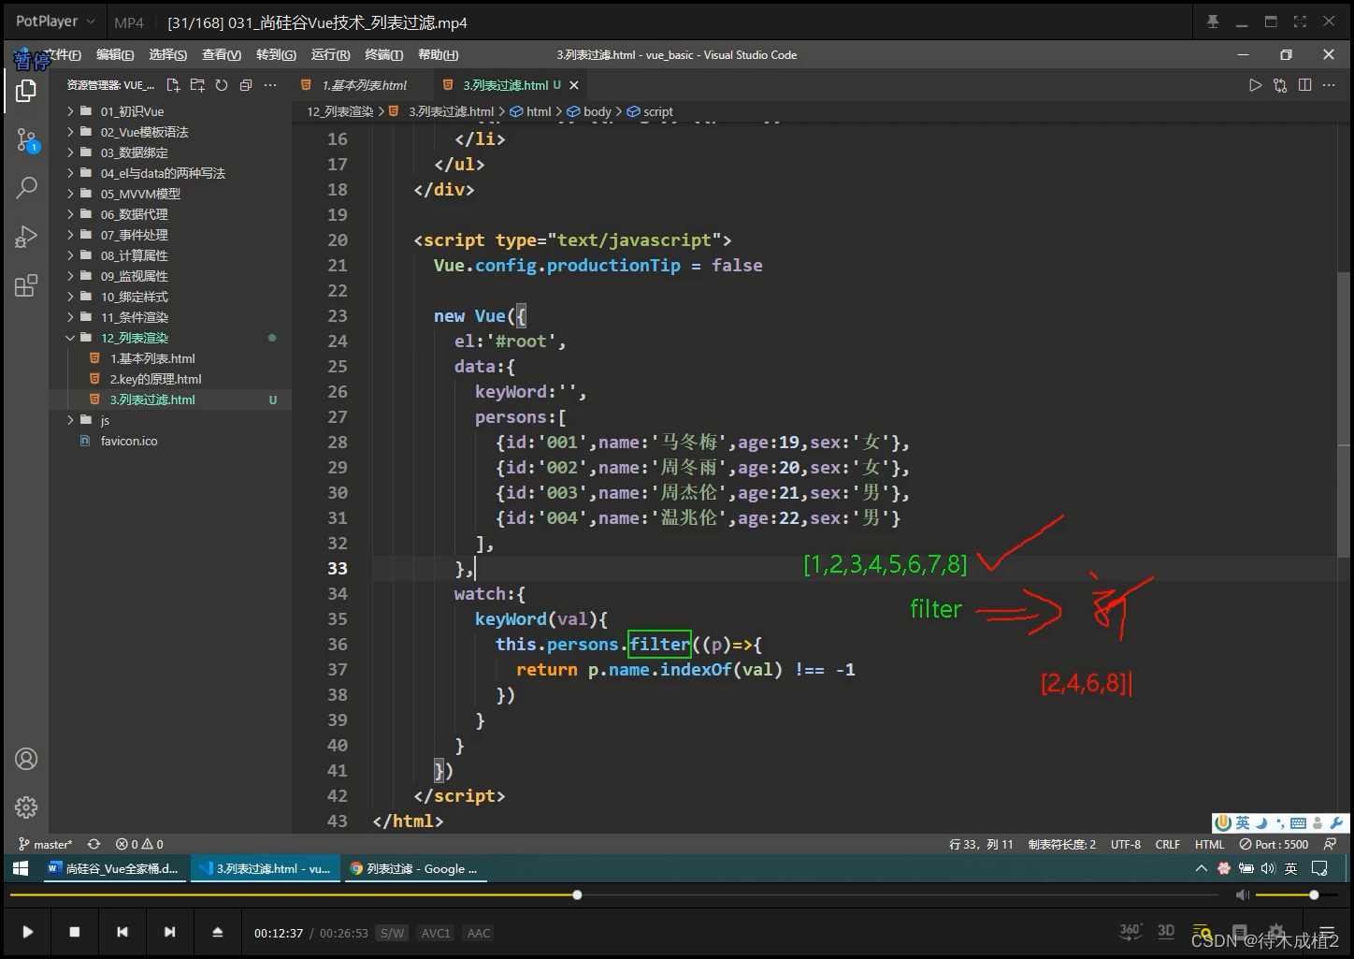1354x959 pixels.
Task: Open the Explorer view in activity bar
Action: (x=26, y=91)
